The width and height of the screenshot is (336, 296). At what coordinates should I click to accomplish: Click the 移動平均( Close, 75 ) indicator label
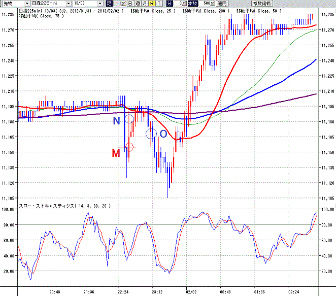pos(41,16)
